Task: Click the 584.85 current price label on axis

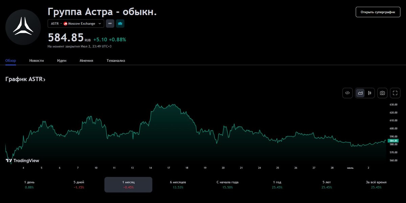Action: click(x=393, y=140)
